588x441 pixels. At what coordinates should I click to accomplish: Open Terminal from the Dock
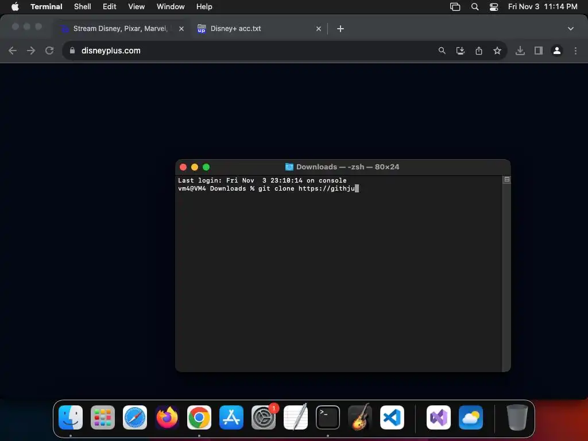(328, 417)
